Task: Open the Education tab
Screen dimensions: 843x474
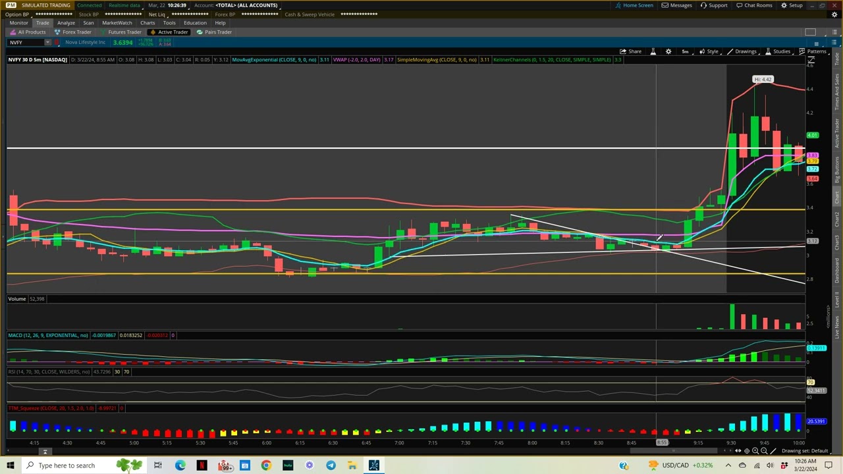Action: [195, 22]
